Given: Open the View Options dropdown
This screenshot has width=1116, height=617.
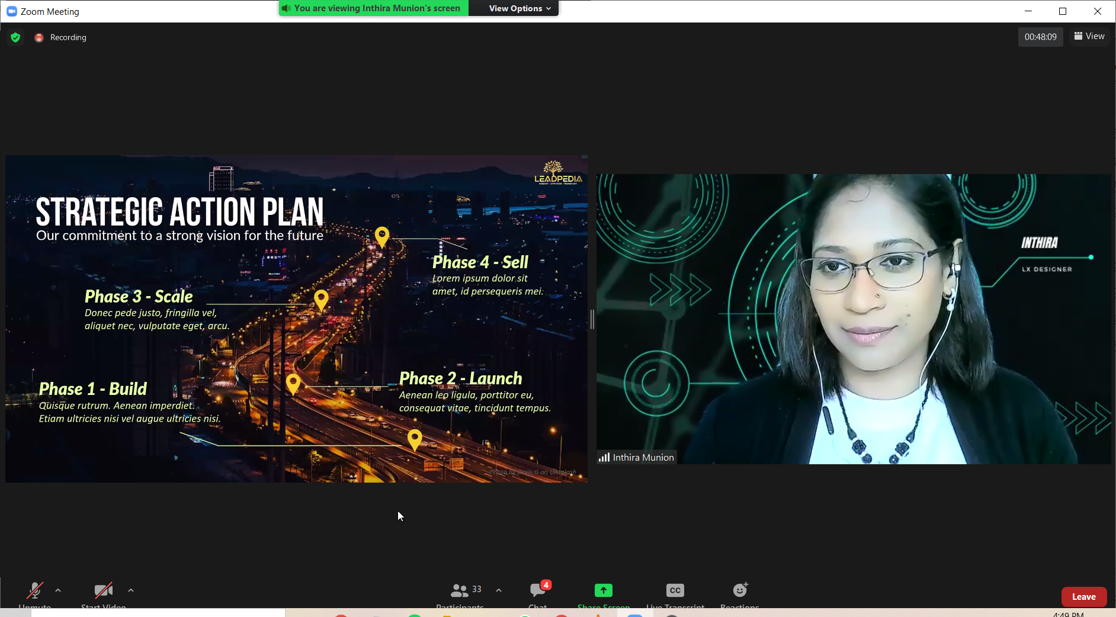Looking at the screenshot, I should (x=520, y=8).
